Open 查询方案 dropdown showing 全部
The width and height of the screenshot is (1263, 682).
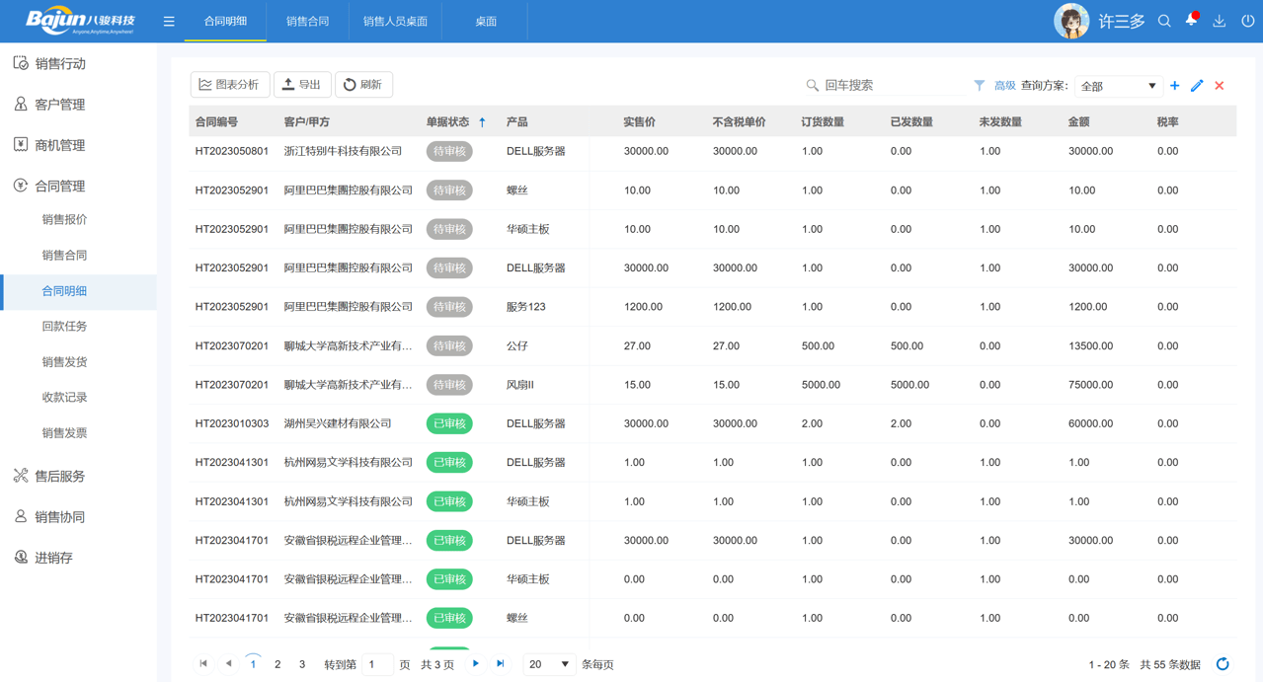1118,86
